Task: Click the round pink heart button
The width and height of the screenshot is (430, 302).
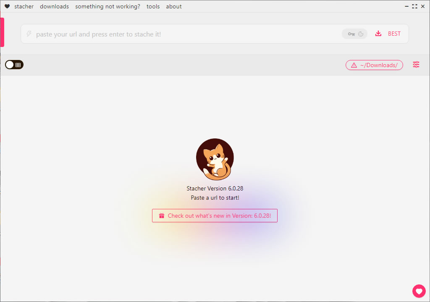Action: (x=419, y=291)
